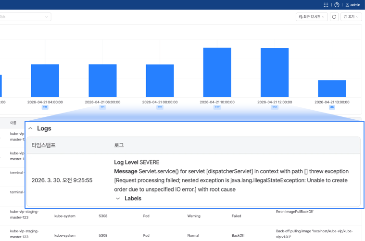Open the help question mark icon

click(x=337, y=5)
